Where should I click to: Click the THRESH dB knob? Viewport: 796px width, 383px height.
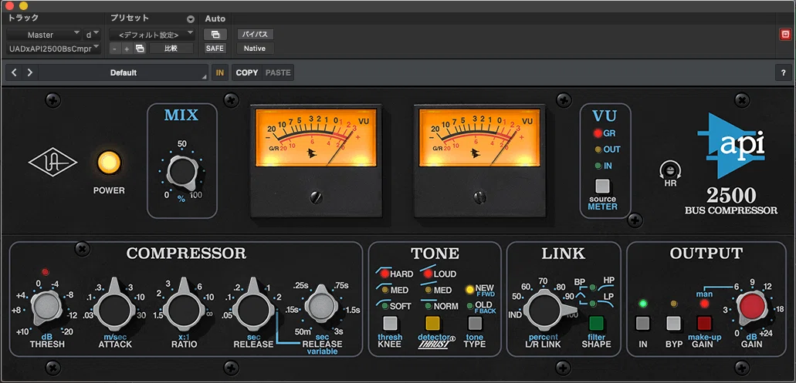click(46, 307)
